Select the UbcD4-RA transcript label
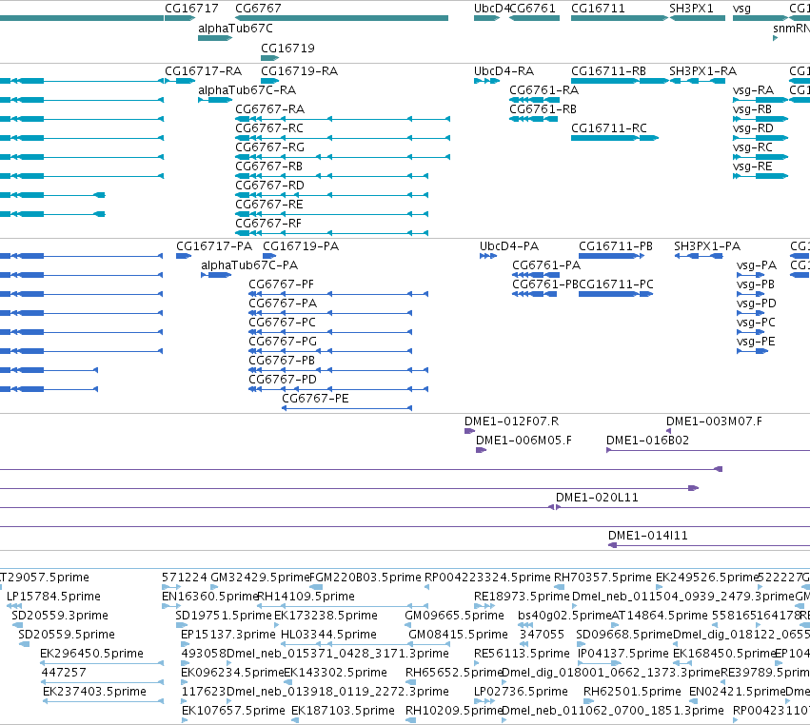The height and width of the screenshot is (725, 810). pyautogui.click(x=504, y=70)
